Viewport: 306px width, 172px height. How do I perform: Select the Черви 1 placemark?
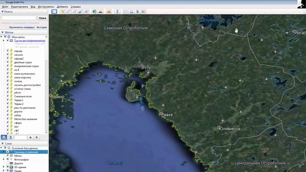(x=19, y=100)
